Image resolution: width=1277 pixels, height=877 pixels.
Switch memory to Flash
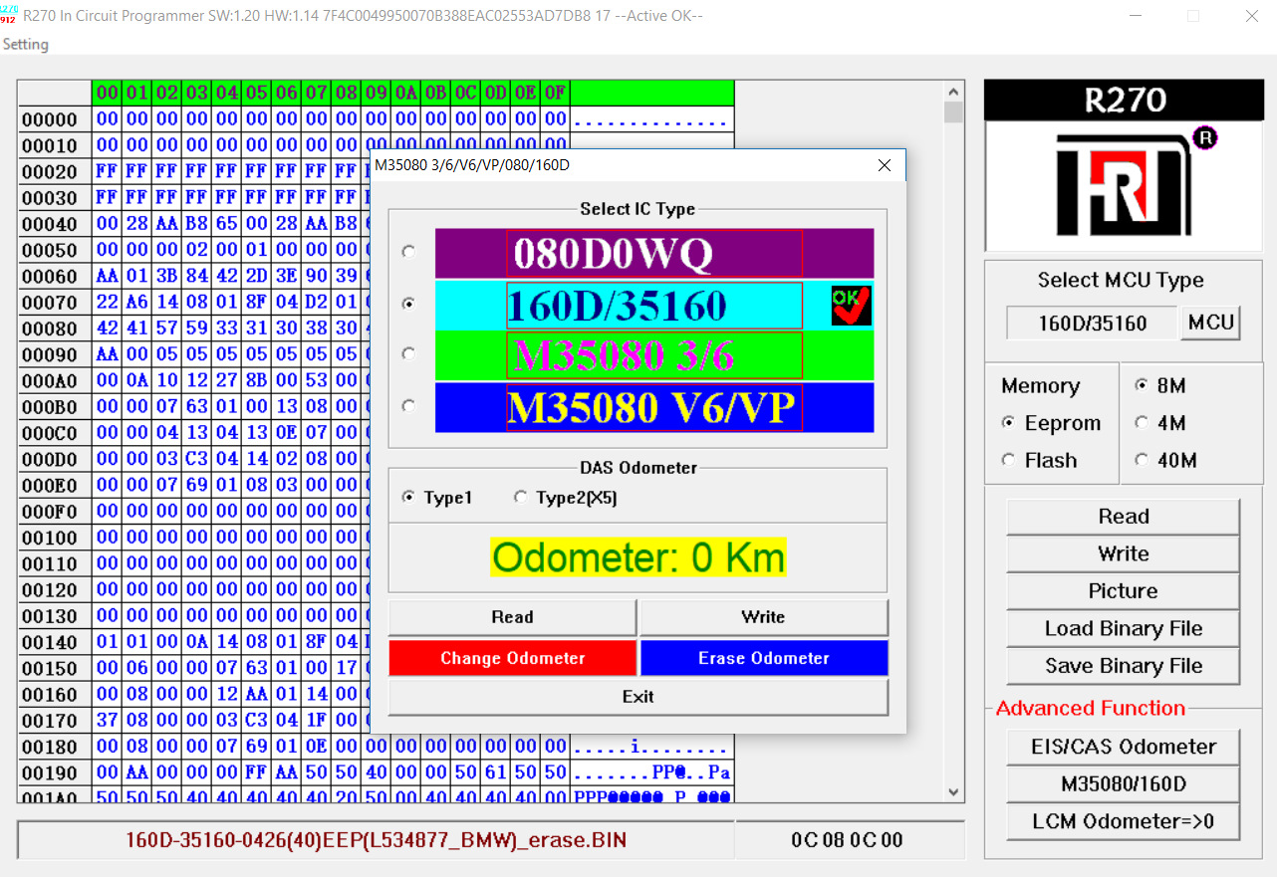[1039, 460]
